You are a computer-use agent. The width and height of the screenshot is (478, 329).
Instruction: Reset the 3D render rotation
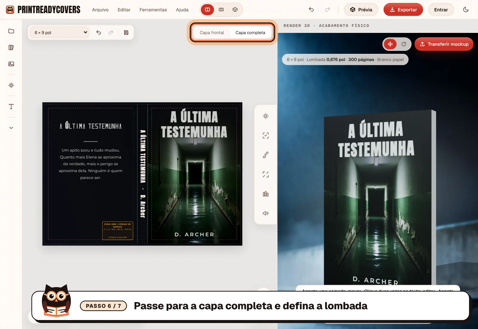[404, 44]
